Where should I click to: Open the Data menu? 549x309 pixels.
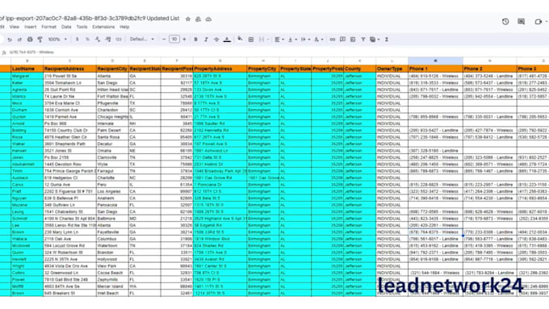point(66,27)
